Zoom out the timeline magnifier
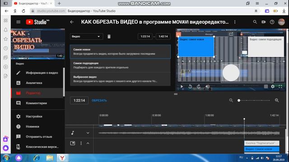The width and height of the screenshot is (289, 162). pyautogui.click(x=231, y=100)
